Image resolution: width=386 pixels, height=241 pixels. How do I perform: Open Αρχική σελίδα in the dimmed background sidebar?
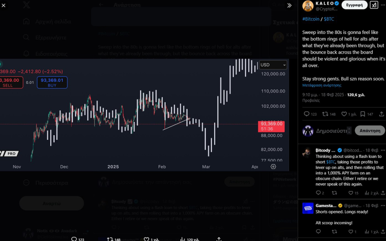click(47, 22)
